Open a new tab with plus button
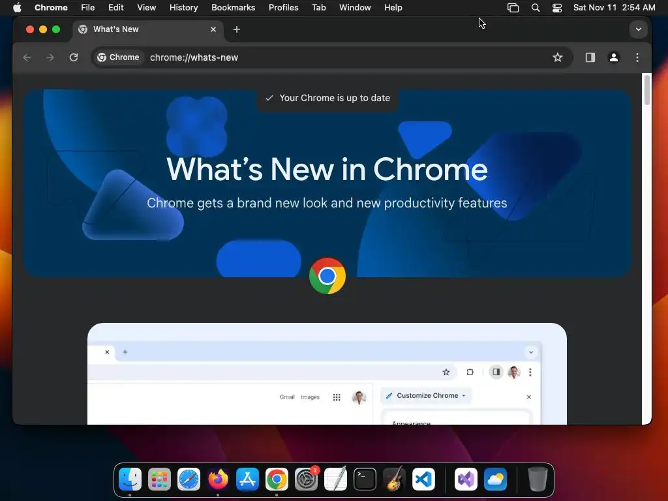Viewport: 668px width, 501px height. [236, 29]
